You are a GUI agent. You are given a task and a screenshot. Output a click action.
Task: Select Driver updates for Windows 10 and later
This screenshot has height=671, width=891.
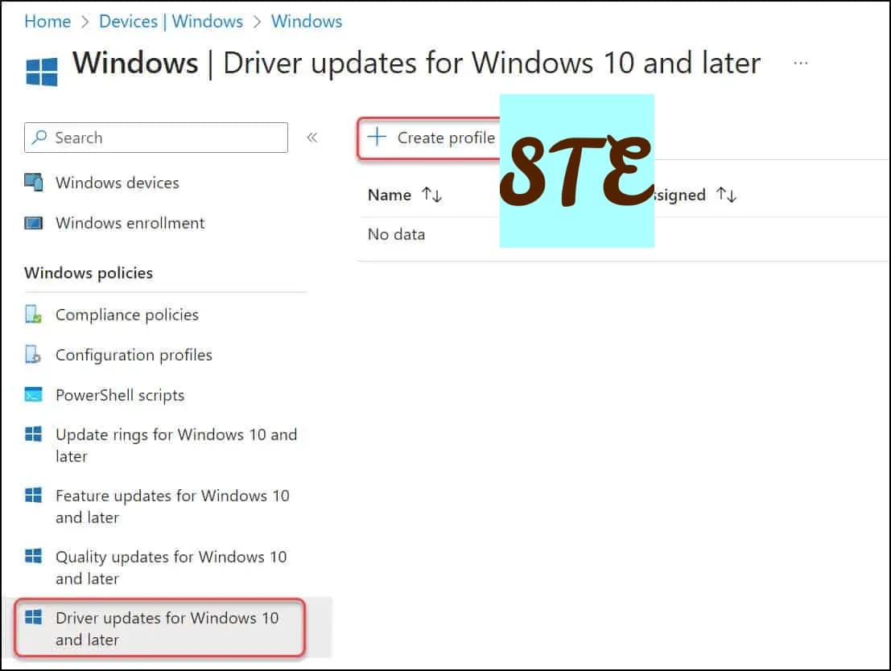click(166, 628)
